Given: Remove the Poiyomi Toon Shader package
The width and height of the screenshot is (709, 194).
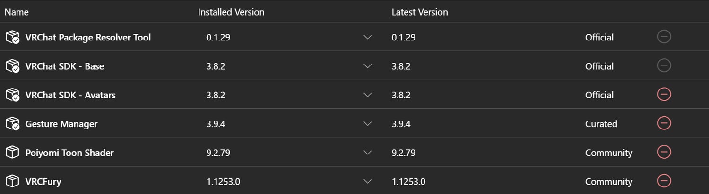Looking at the screenshot, I should pyautogui.click(x=664, y=152).
